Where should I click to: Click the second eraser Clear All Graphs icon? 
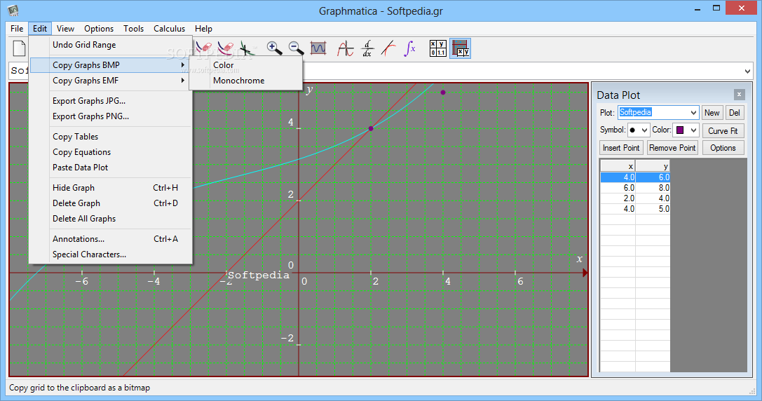coord(225,48)
